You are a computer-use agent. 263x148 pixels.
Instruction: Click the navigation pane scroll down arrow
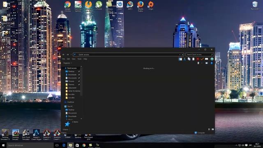pos(81,119)
